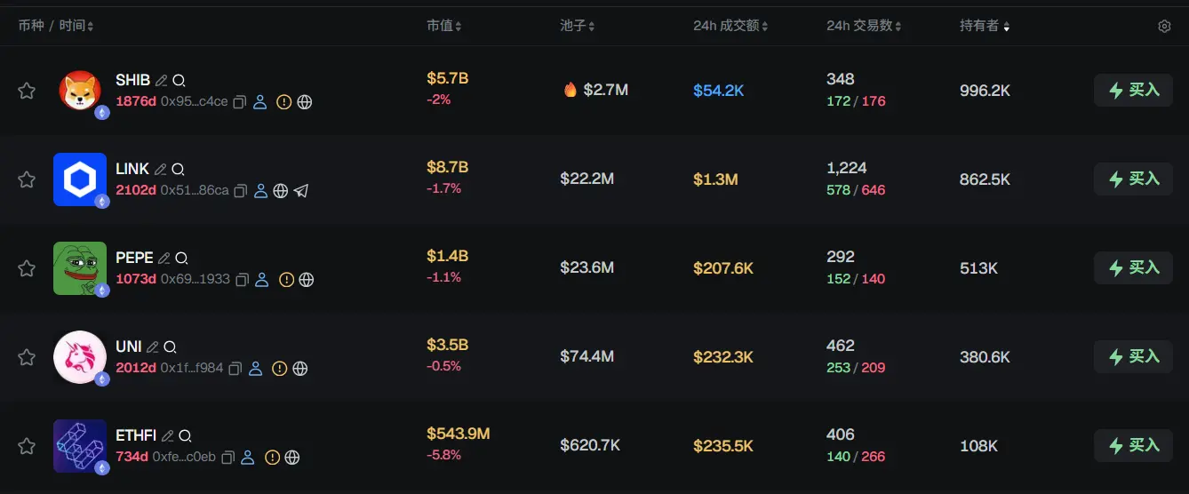Screen dimensions: 1189x494
Task: Star the PEPE token row
Action: (27, 268)
